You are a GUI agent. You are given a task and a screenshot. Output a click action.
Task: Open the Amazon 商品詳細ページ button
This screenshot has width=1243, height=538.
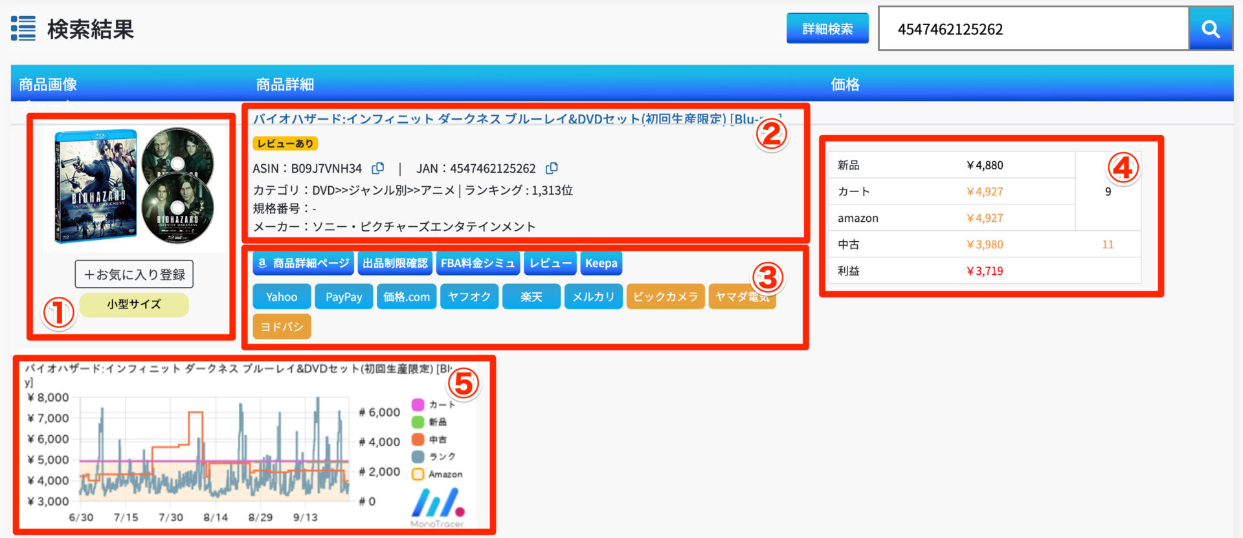coord(303,263)
